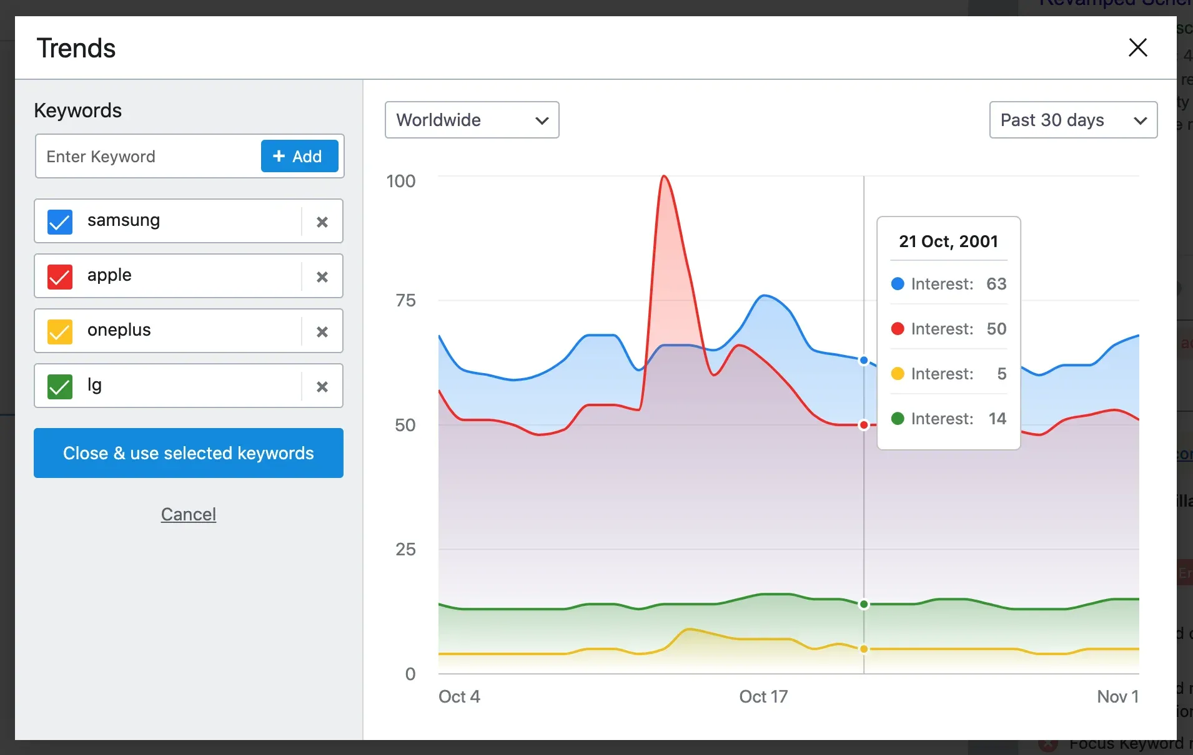Screen dimensions: 1193x755
Task: Uncheck the samsung keyword checkbox
Action: (x=59, y=222)
